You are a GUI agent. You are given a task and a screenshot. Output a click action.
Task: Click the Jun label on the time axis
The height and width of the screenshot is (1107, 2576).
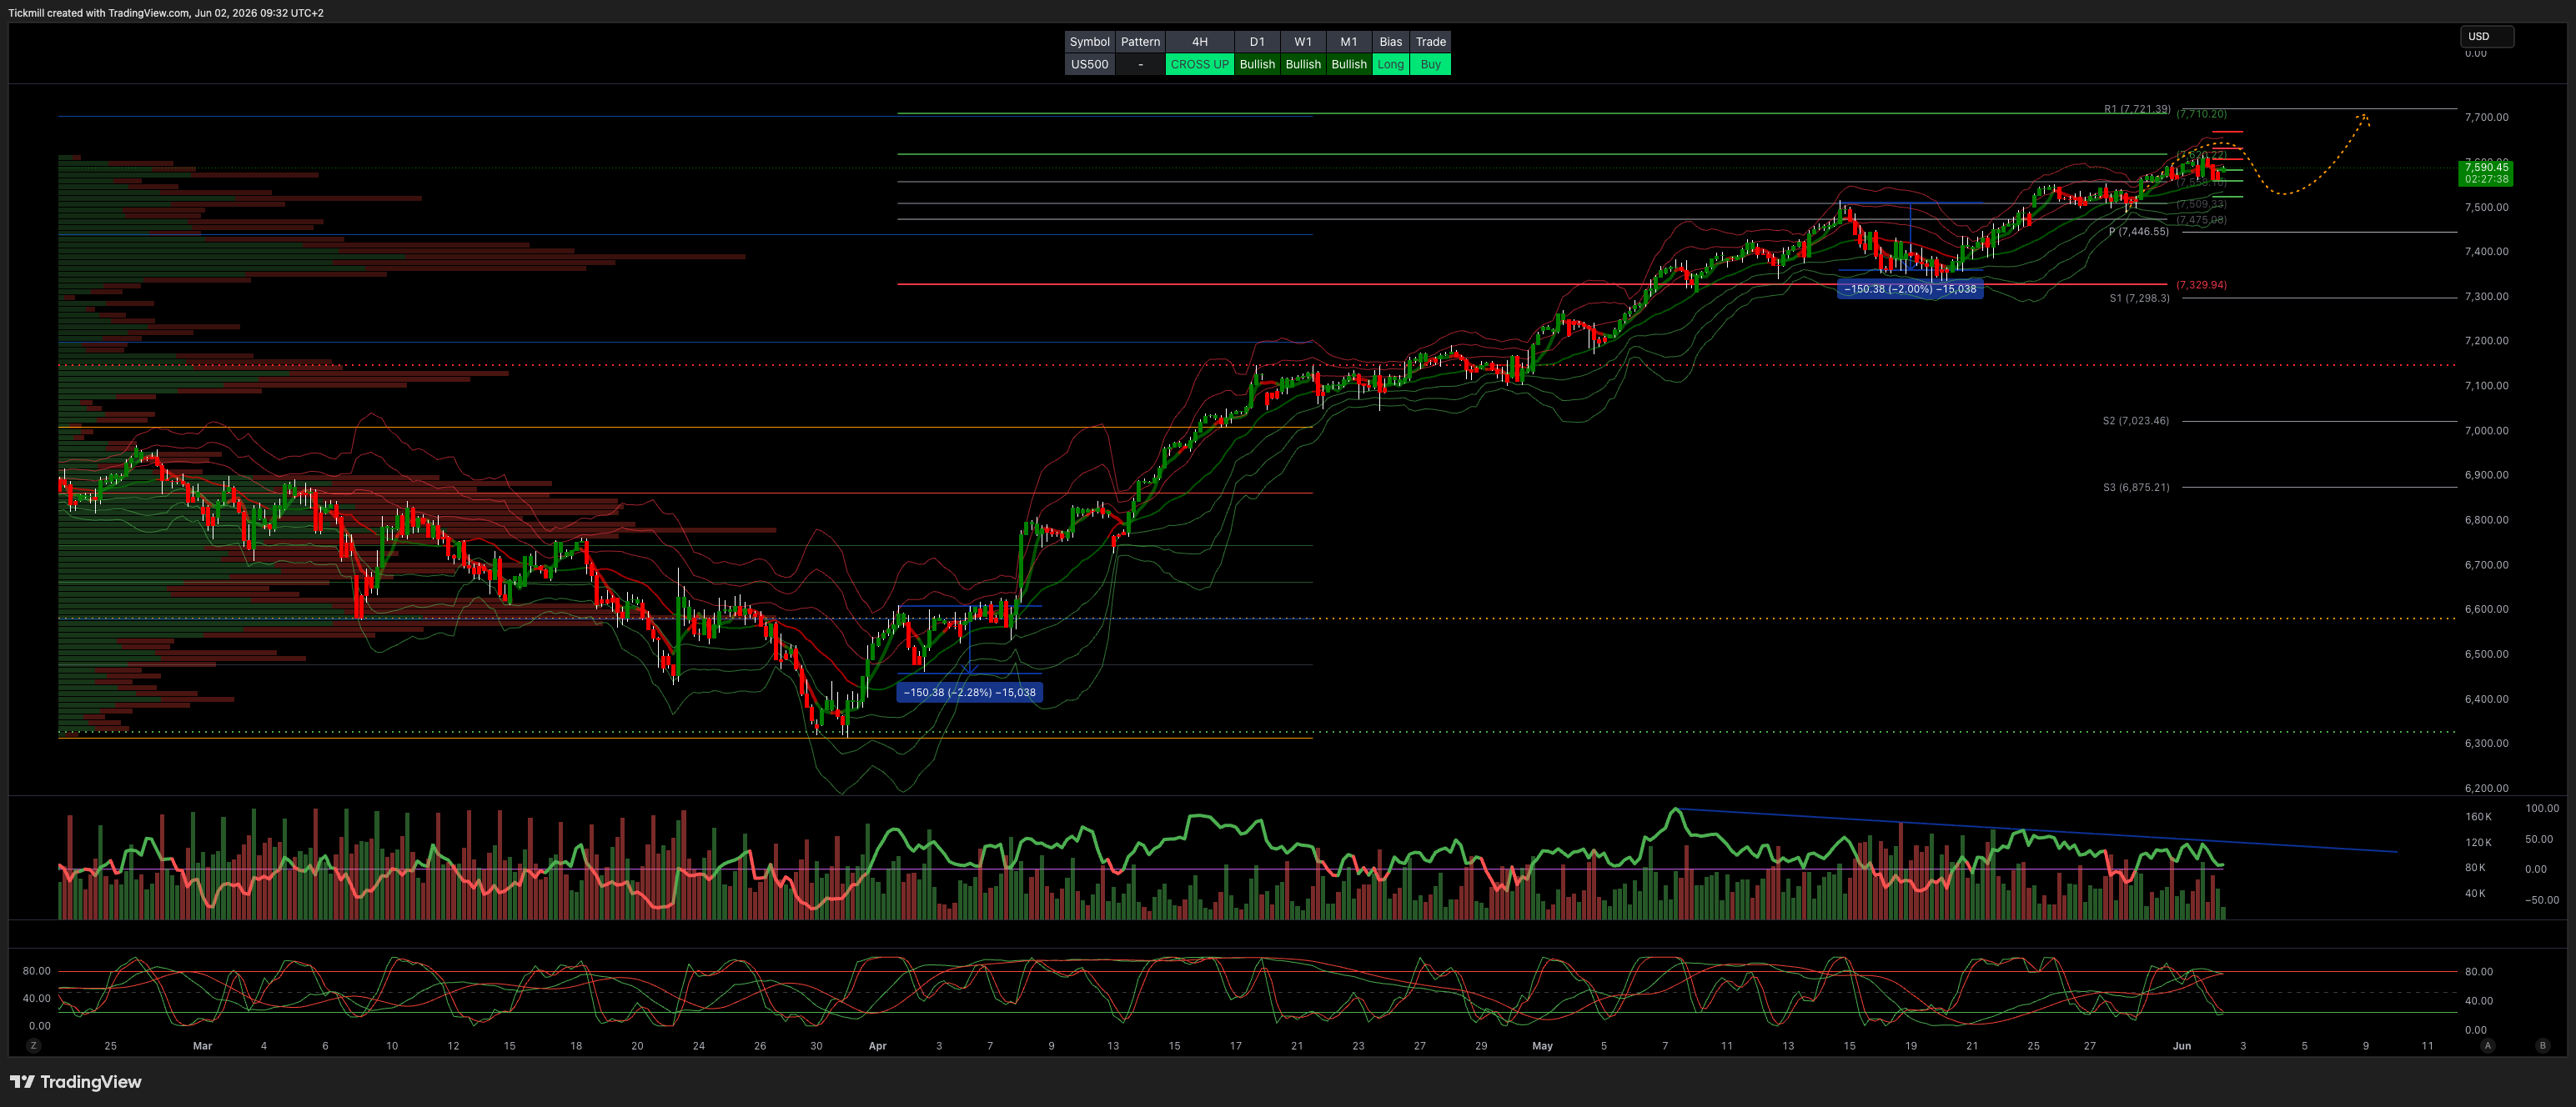click(2181, 1045)
